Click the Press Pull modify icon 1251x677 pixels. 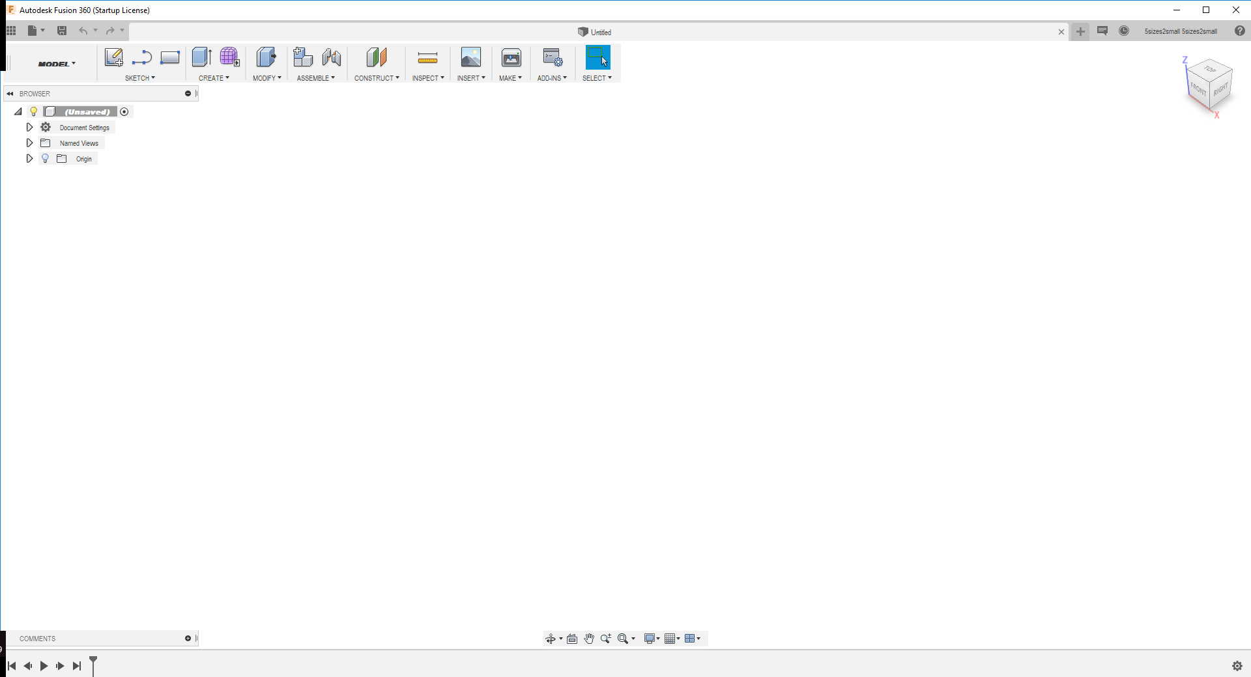[x=266, y=57]
